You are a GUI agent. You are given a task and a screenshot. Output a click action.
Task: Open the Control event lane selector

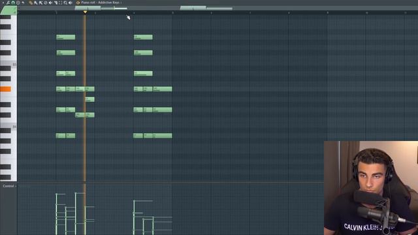[x=8, y=186]
